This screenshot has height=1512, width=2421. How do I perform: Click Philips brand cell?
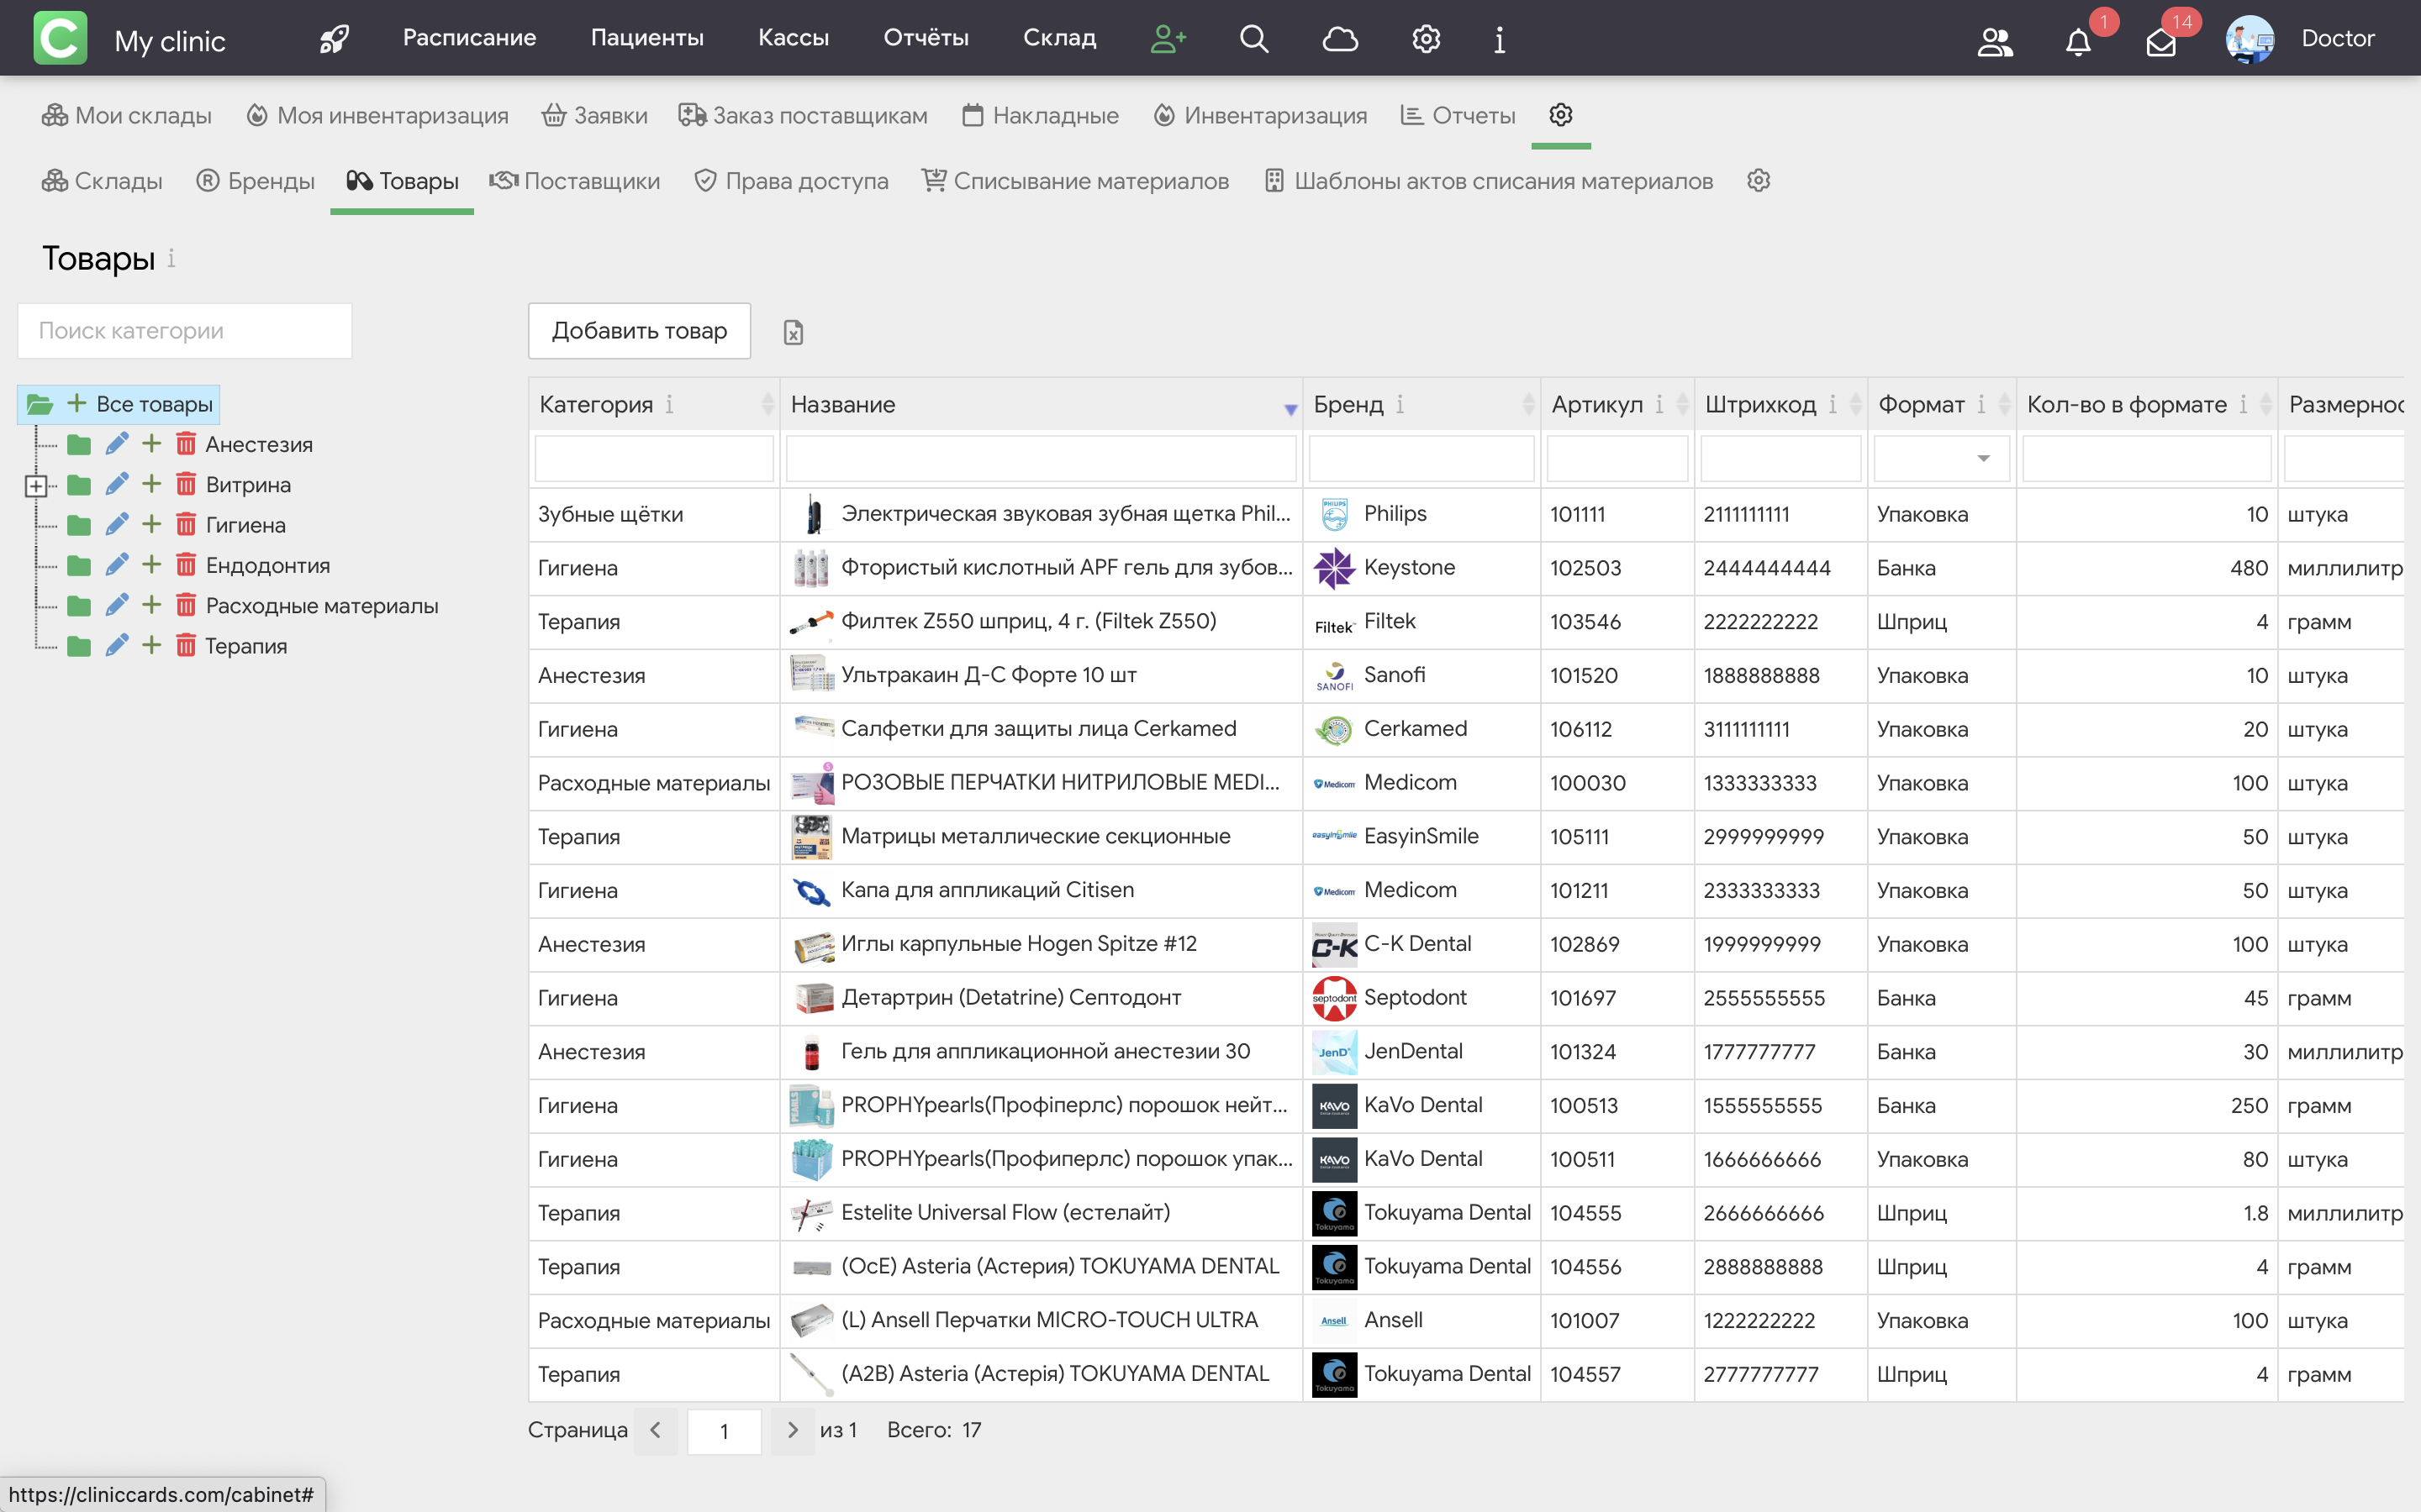[x=1421, y=514]
